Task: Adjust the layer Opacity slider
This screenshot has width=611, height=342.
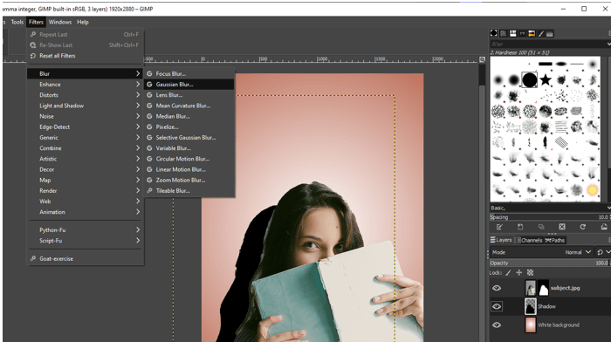Action: pos(549,263)
